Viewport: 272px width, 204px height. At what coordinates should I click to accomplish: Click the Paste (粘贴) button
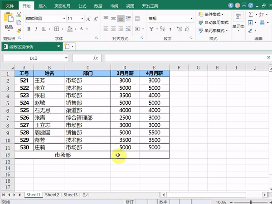coord(9,21)
